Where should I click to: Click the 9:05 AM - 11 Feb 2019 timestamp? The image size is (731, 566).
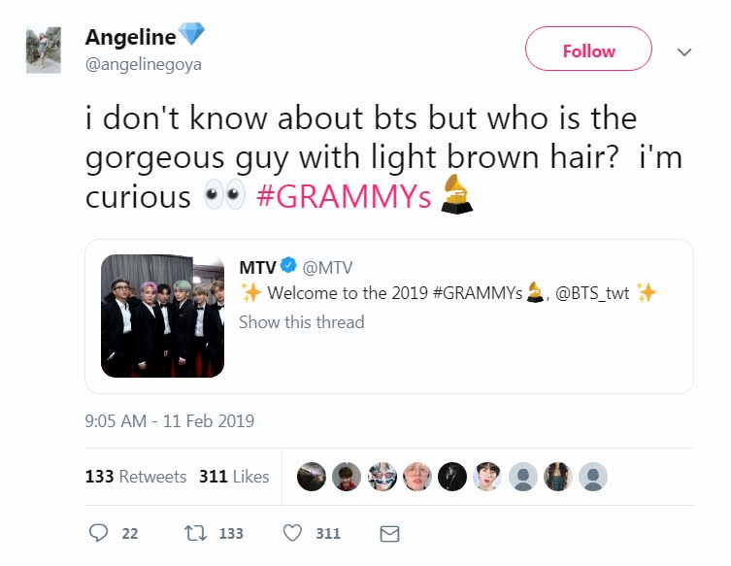click(x=170, y=421)
